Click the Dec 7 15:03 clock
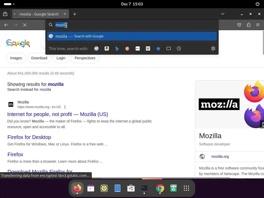 (x=132, y=4)
